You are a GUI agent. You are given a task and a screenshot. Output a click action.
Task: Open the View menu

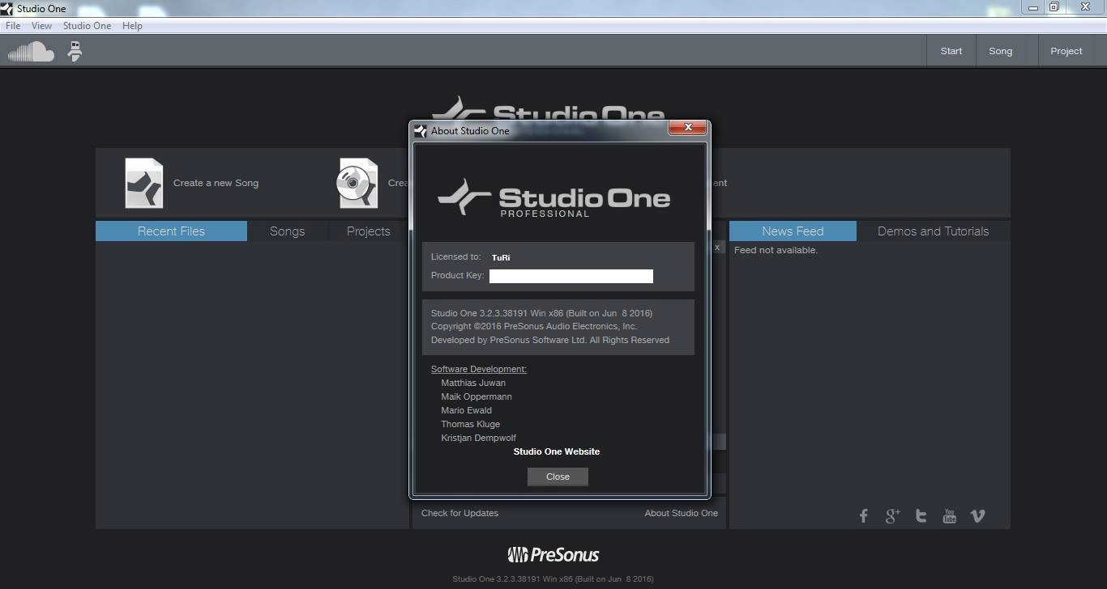click(x=41, y=26)
